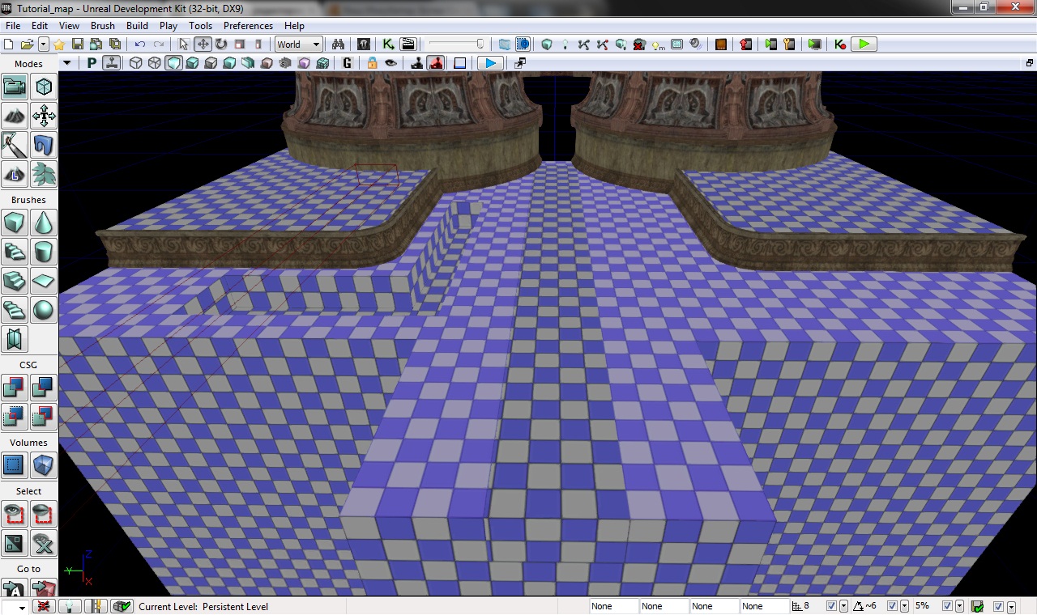Viewport: 1037px width, 615px height.
Task: Open the World coordinate system dropdown
Action: (298, 45)
